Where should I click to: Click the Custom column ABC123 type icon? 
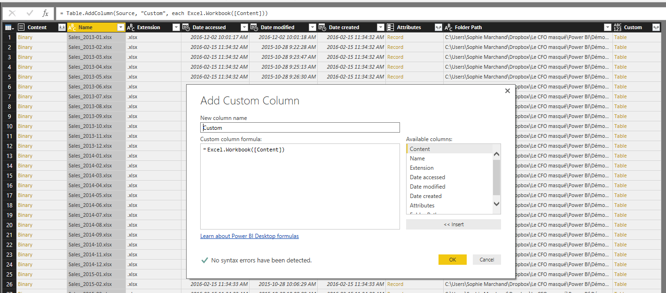618,27
